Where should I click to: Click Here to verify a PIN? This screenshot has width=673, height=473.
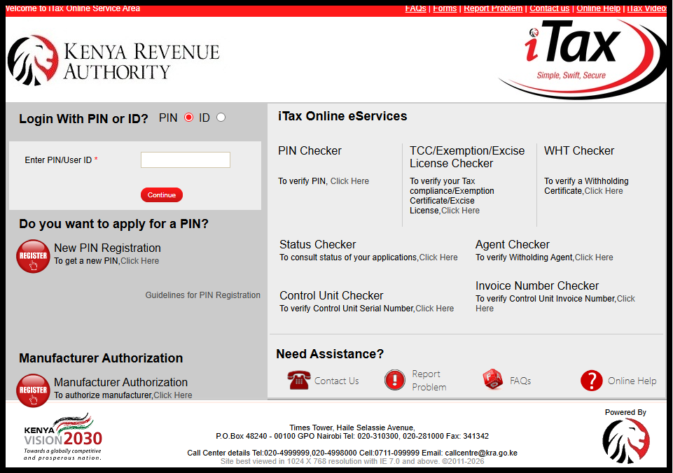pyautogui.click(x=349, y=181)
